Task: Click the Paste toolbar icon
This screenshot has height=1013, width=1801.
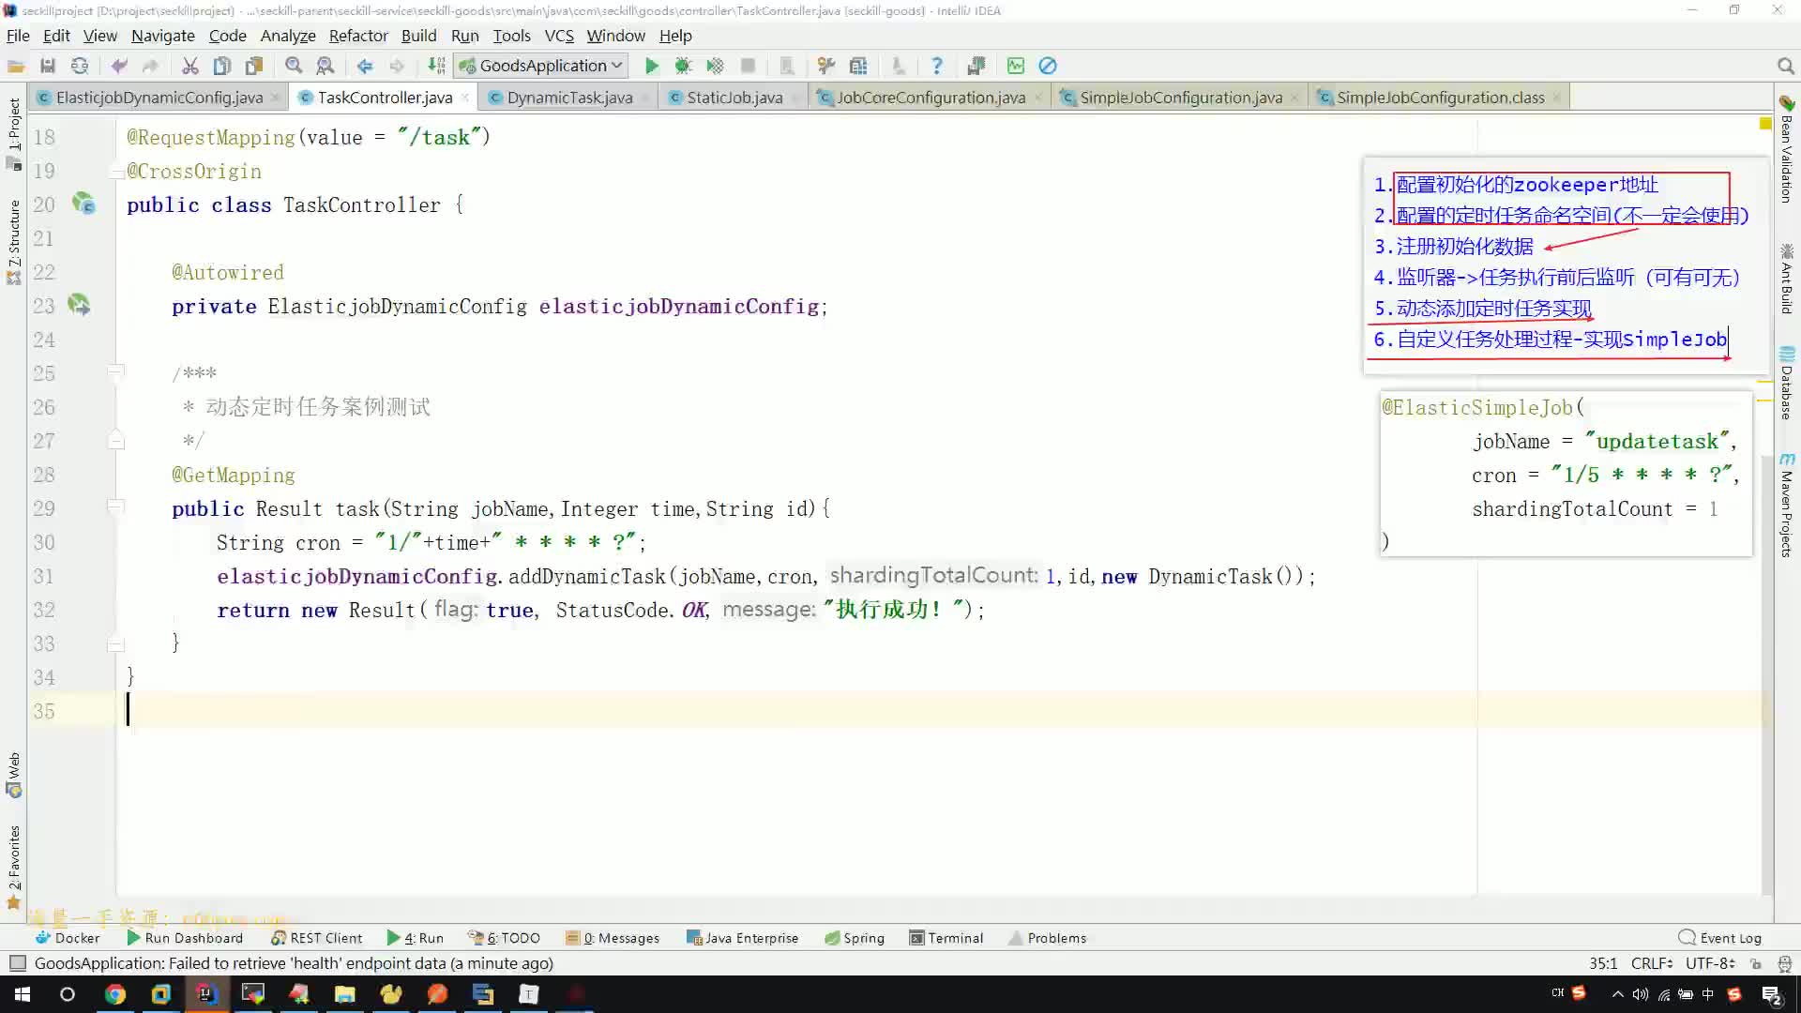Action: [254, 66]
